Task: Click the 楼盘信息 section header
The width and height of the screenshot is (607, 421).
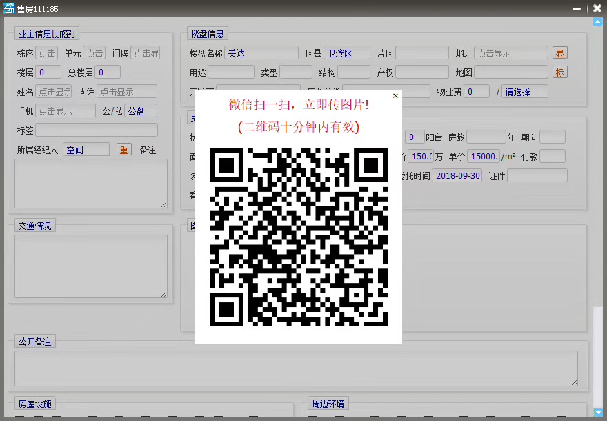Action: tap(208, 34)
